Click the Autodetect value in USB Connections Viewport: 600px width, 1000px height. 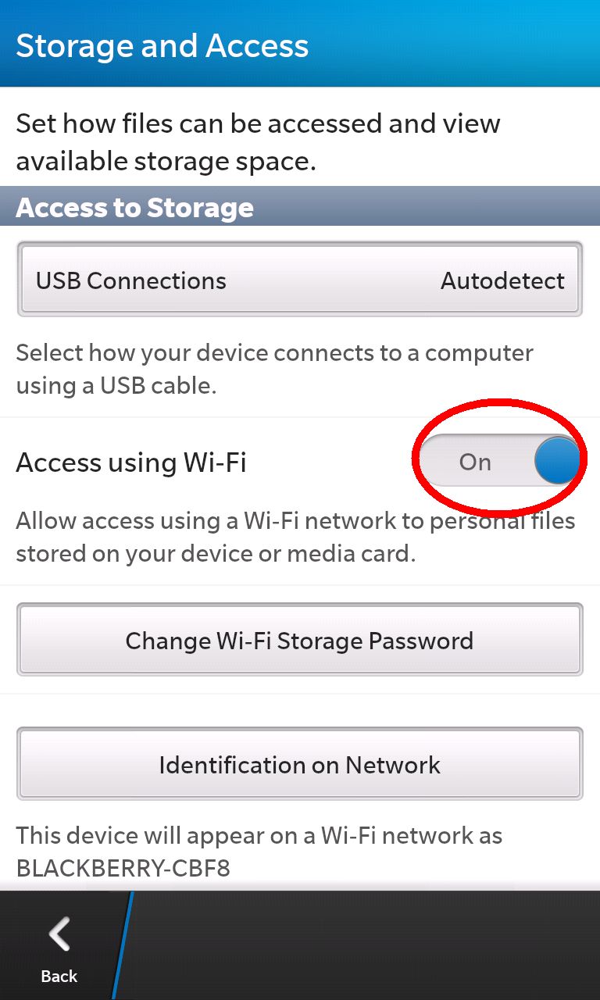502,280
